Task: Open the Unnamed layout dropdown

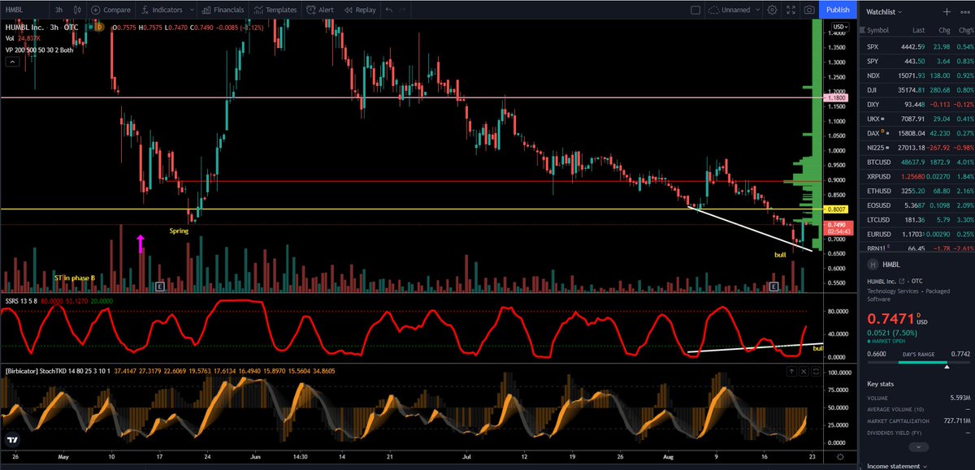Action: click(735, 10)
